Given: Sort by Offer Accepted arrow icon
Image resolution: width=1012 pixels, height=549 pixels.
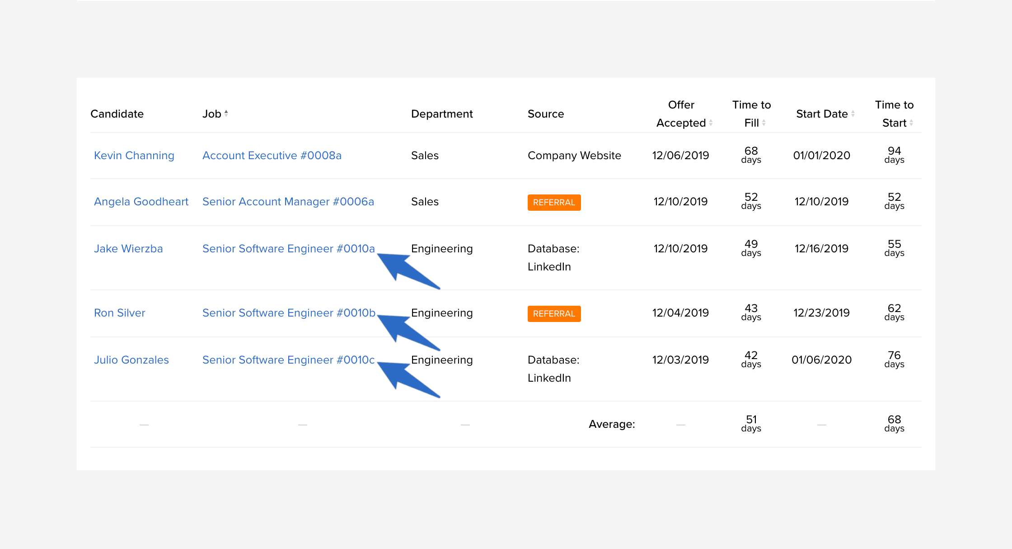Looking at the screenshot, I should coord(711,123).
